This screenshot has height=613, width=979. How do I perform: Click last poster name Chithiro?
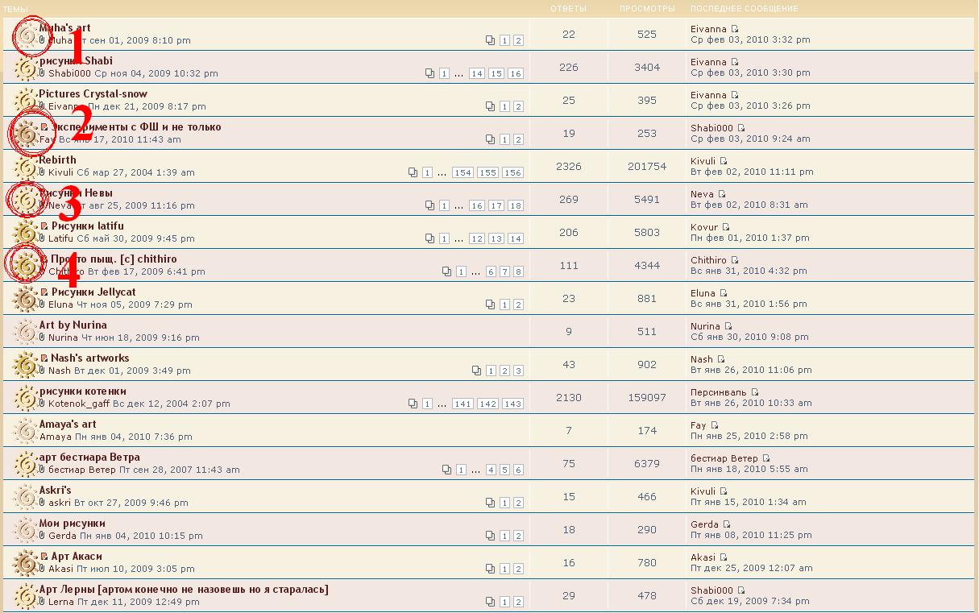708,260
